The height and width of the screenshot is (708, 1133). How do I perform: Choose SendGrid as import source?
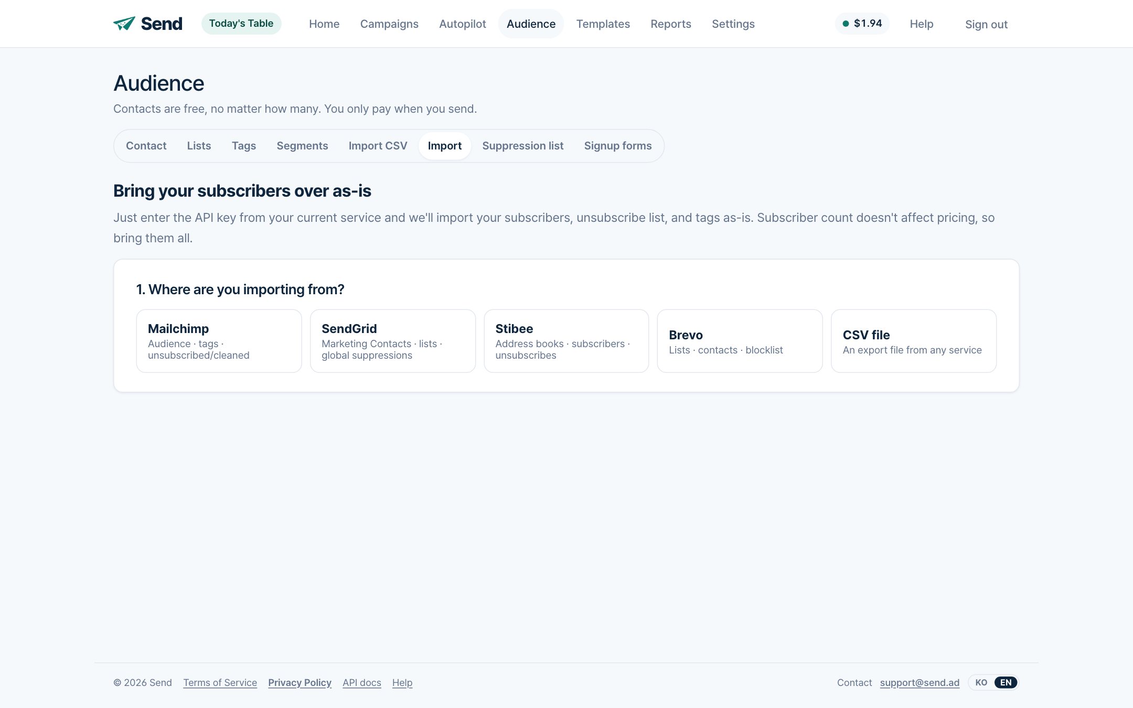click(x=393, y=341)
